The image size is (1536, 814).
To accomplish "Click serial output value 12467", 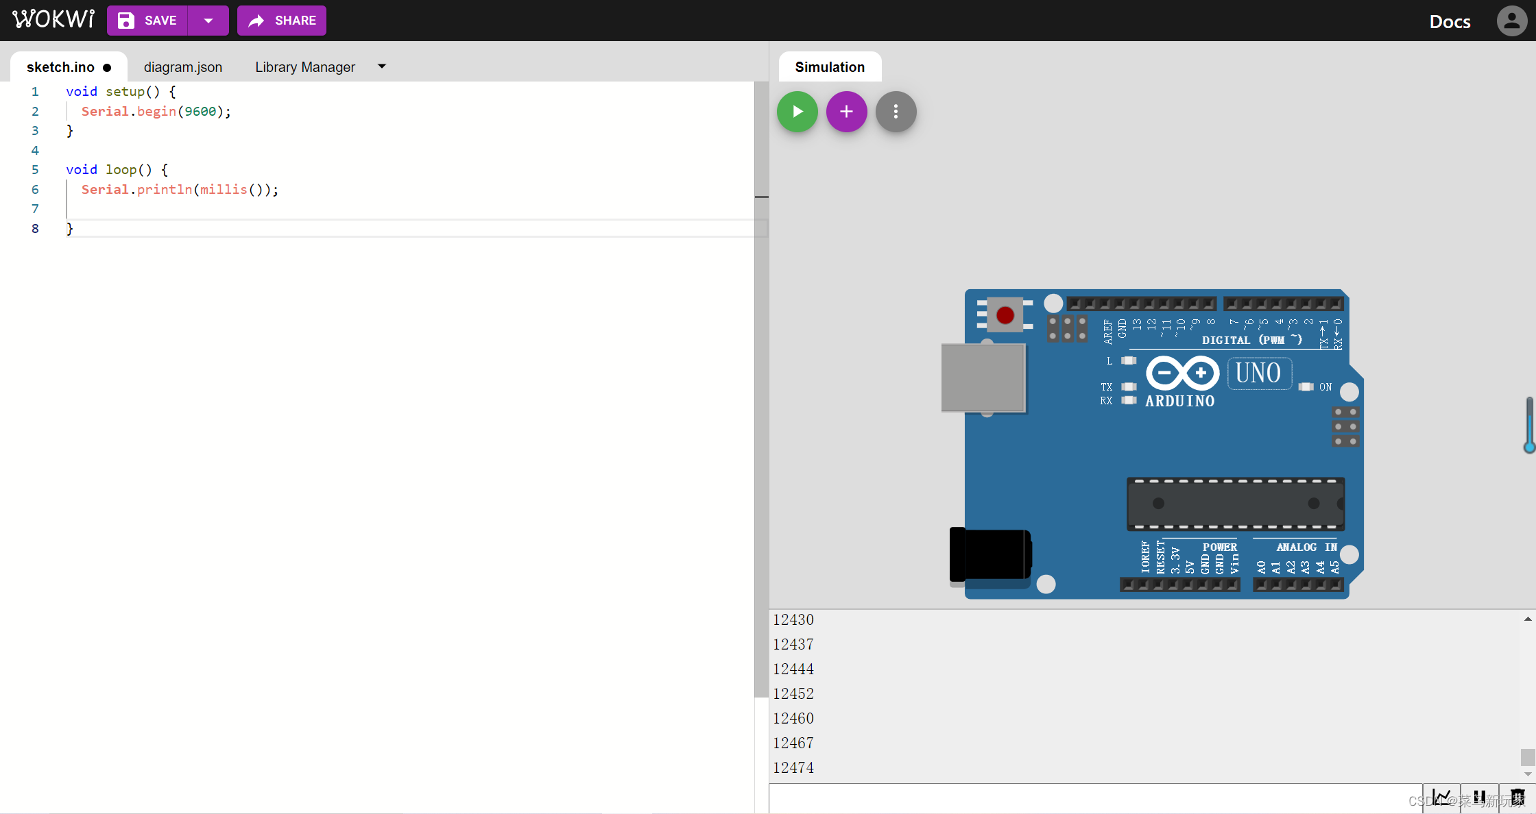I will [793, 743].
